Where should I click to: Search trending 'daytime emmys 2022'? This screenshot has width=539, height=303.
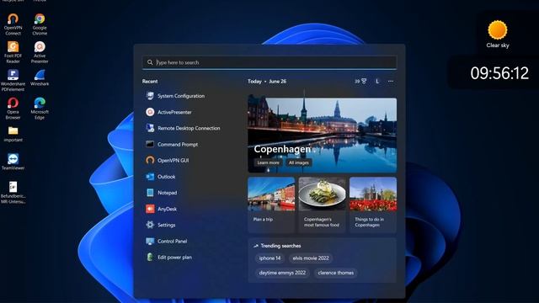point(282,273)
